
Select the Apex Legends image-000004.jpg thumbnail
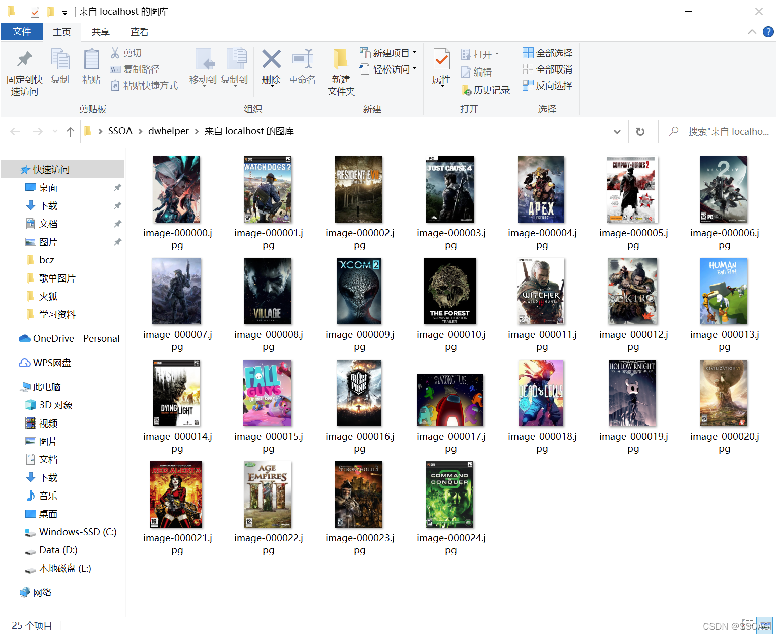point(542,189)
